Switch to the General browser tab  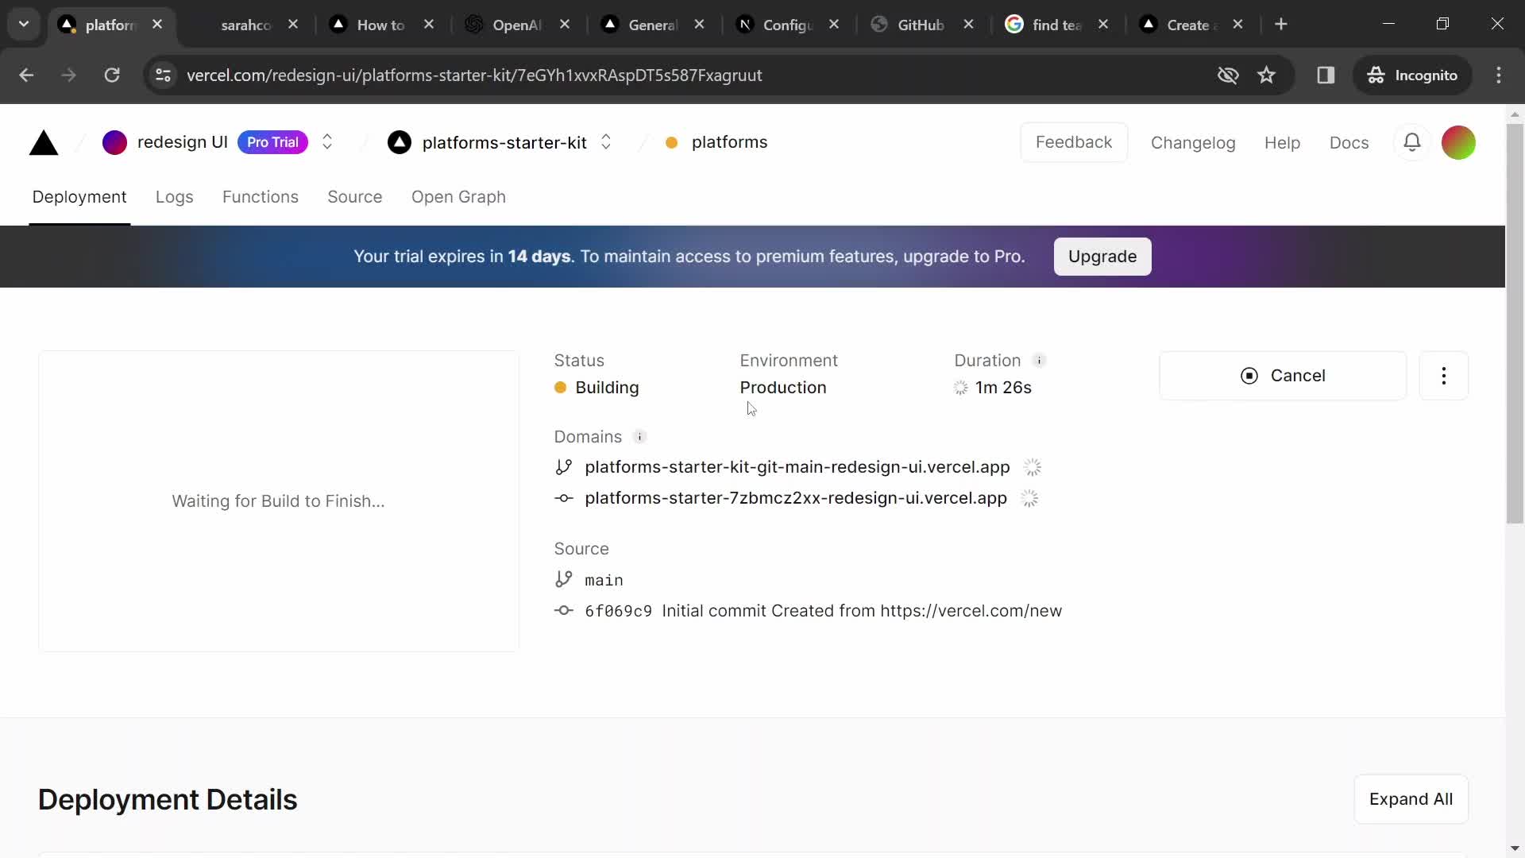click(x=652, y=25)
